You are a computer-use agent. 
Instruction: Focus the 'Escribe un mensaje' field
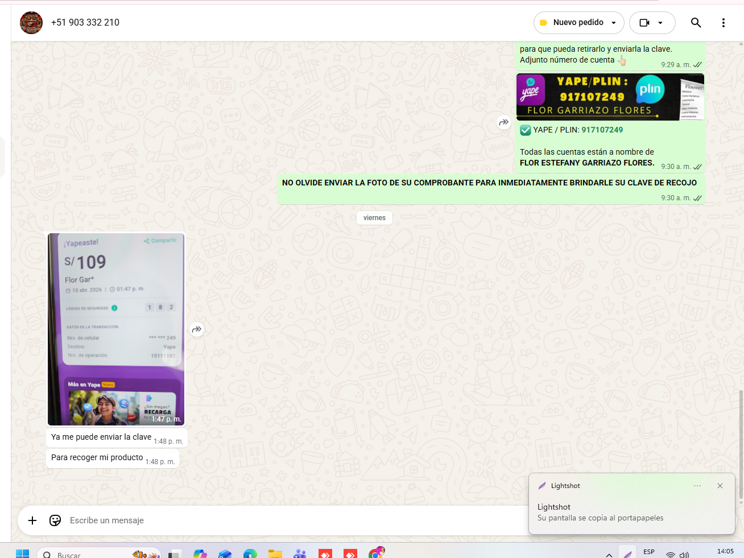pos(284,520)
